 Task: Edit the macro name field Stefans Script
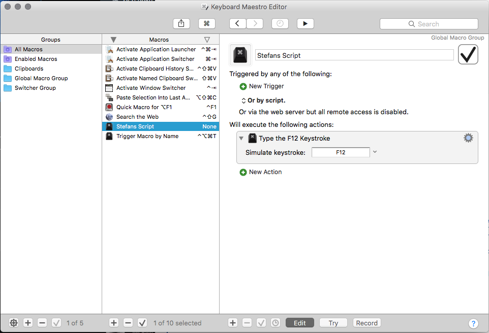point(354,55)
